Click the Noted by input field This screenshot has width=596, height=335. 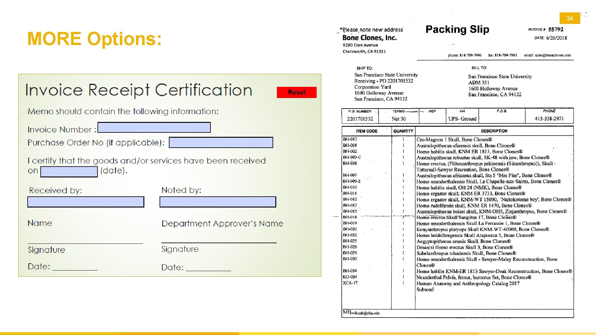point(218,202)
